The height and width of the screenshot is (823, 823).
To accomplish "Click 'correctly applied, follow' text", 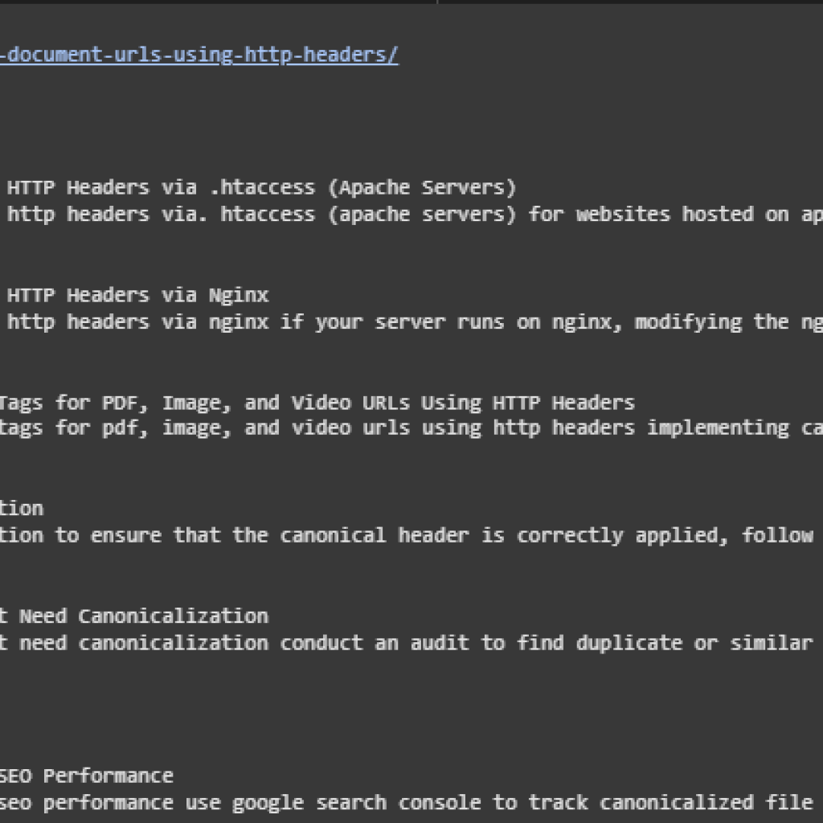I will point(665,536).
